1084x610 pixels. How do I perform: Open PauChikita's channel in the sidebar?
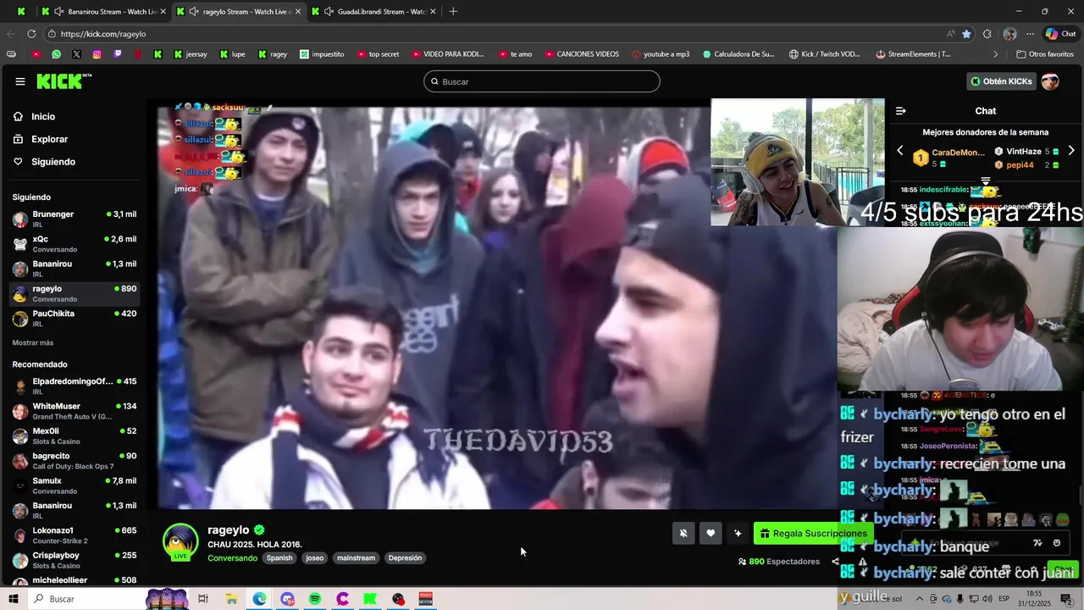(x=75, y=319)
